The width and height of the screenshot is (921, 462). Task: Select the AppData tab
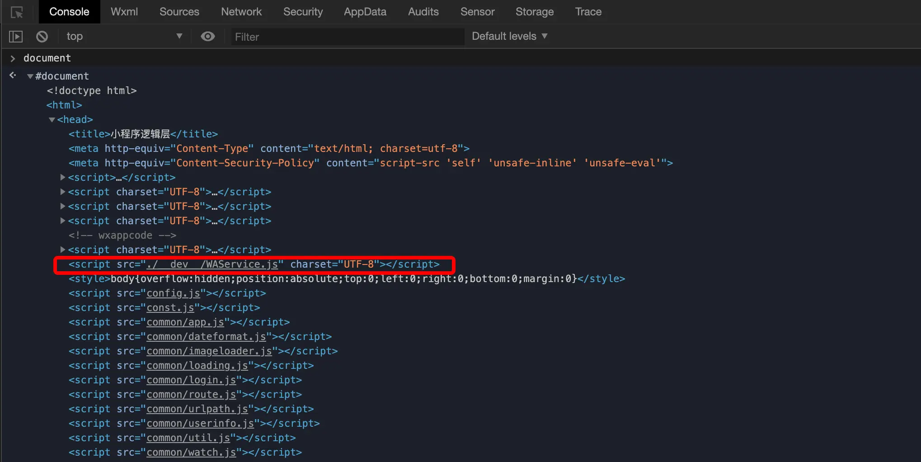point(365,12)
